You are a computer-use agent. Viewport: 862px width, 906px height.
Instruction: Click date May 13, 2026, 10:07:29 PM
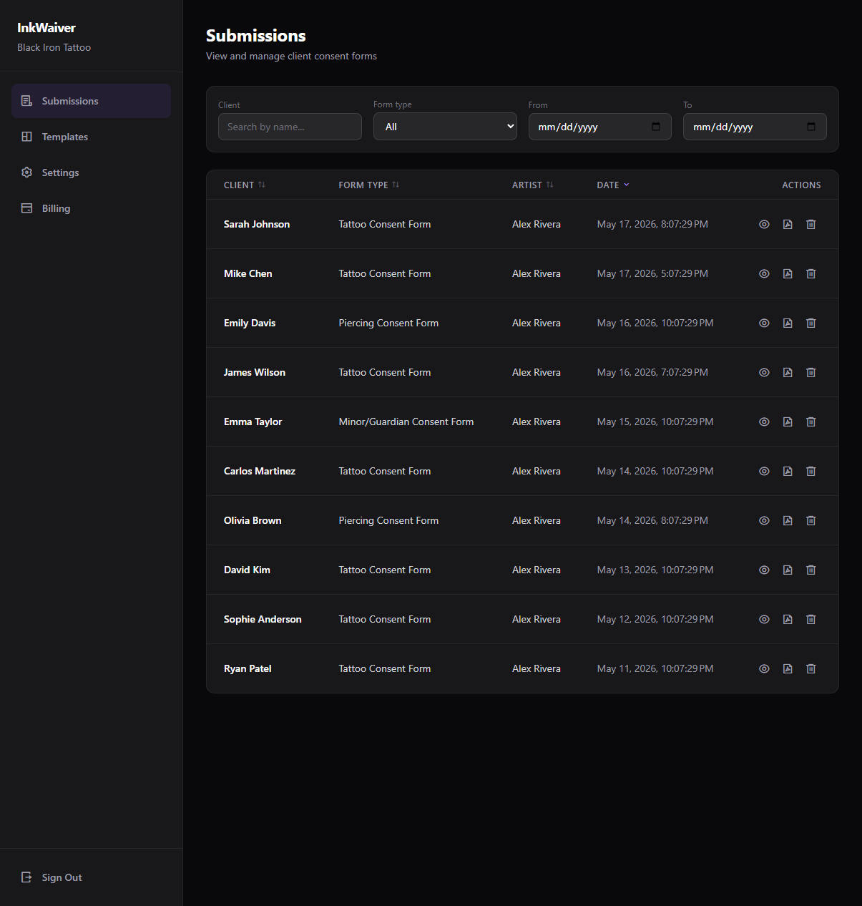[655, 570]
